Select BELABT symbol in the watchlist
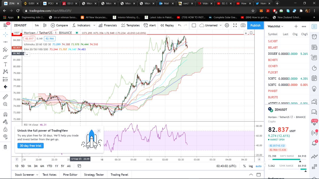 pyautogui.click(x=273, y=47)
